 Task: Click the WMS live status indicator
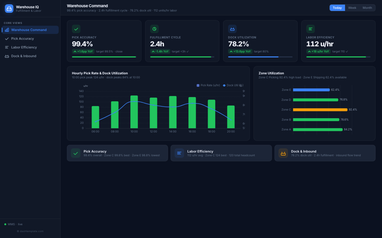(13, 224)
